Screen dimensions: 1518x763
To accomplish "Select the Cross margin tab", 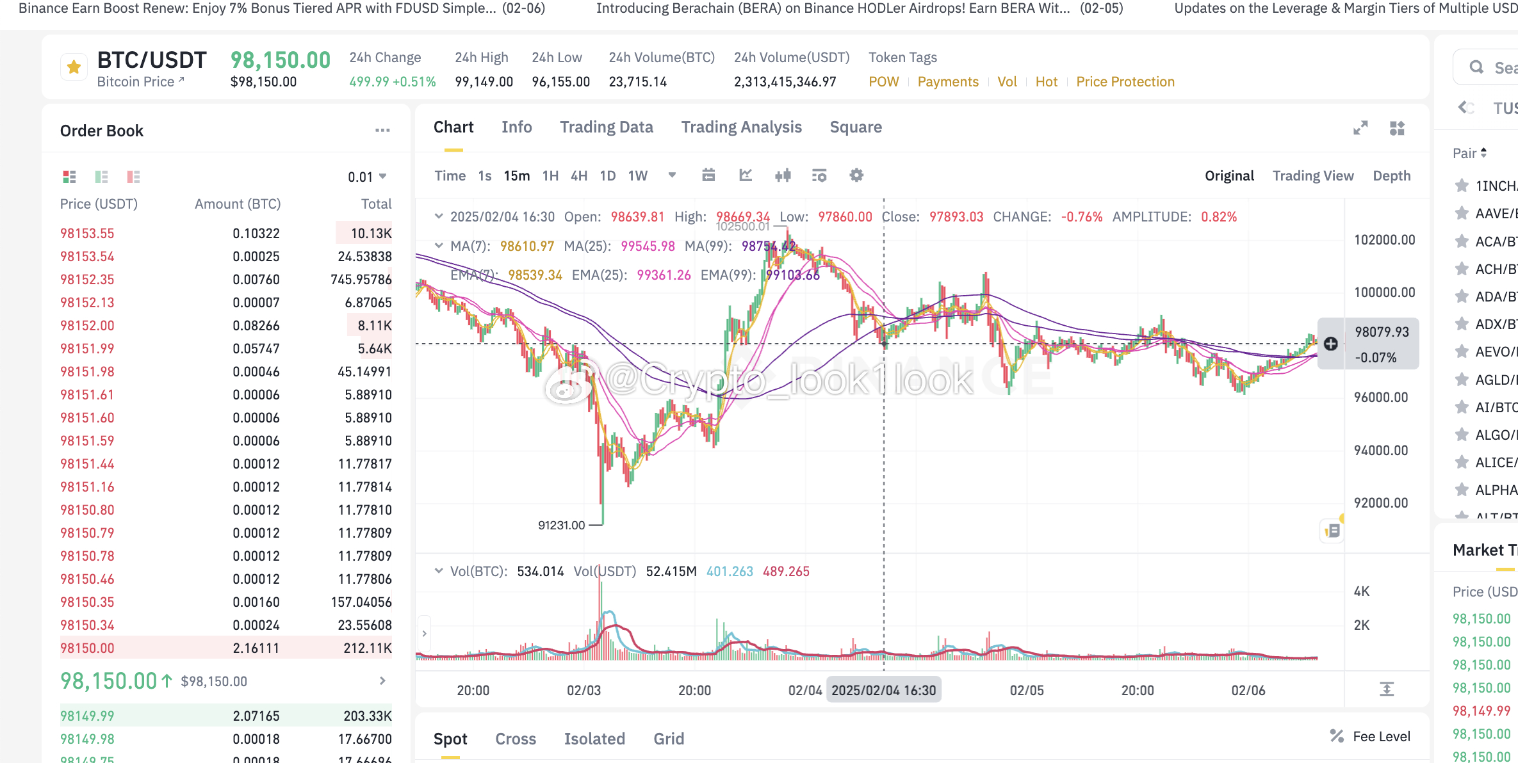I will coord(515,739).
